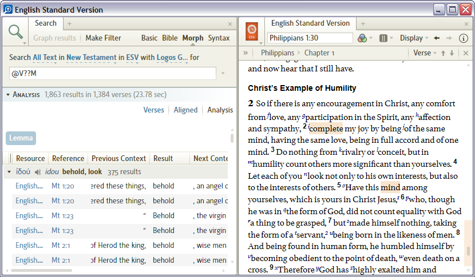Viewport: 475px width, 277px height.
Task: Open the Logos G... morphology dropdown
Action: (172, 58)
